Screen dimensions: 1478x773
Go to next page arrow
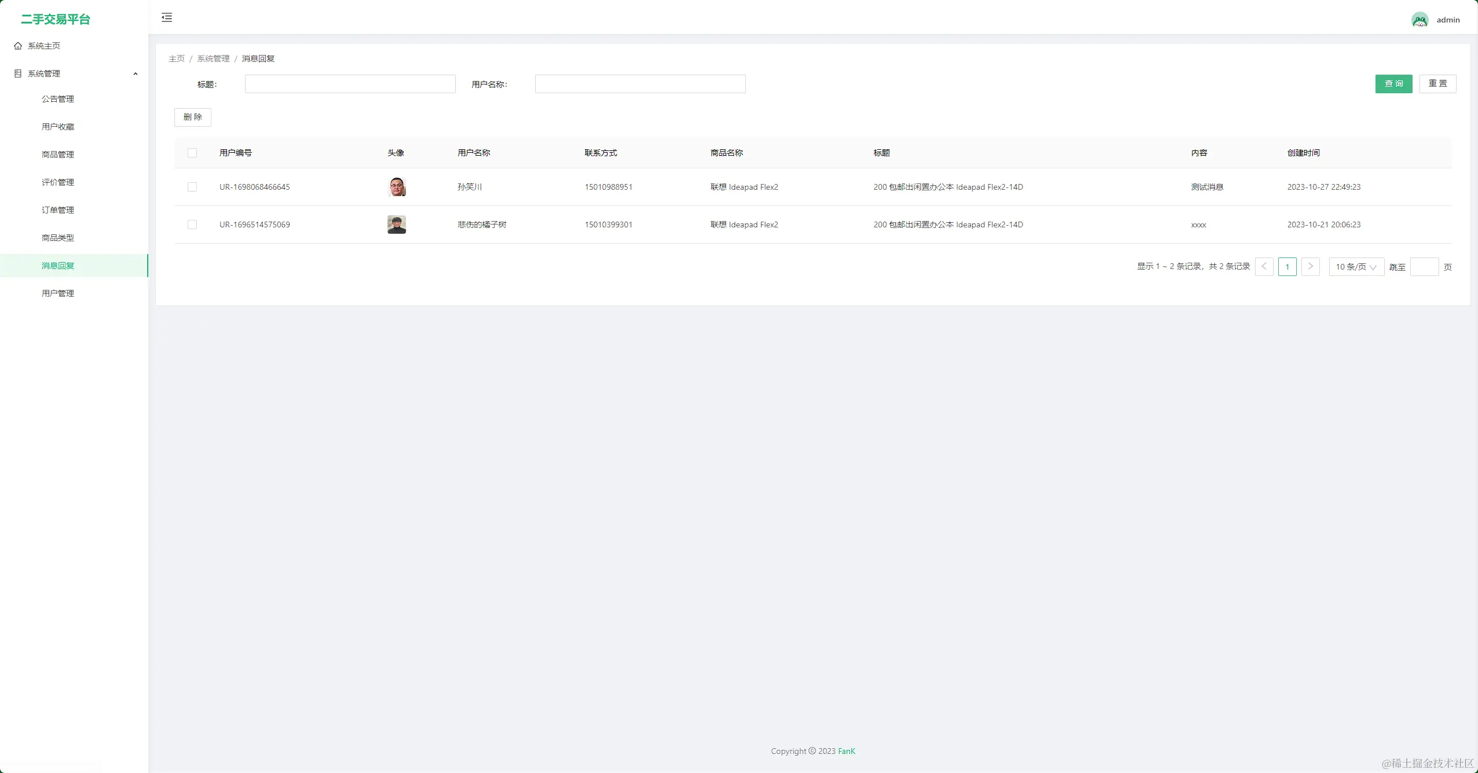[1310, 267]
